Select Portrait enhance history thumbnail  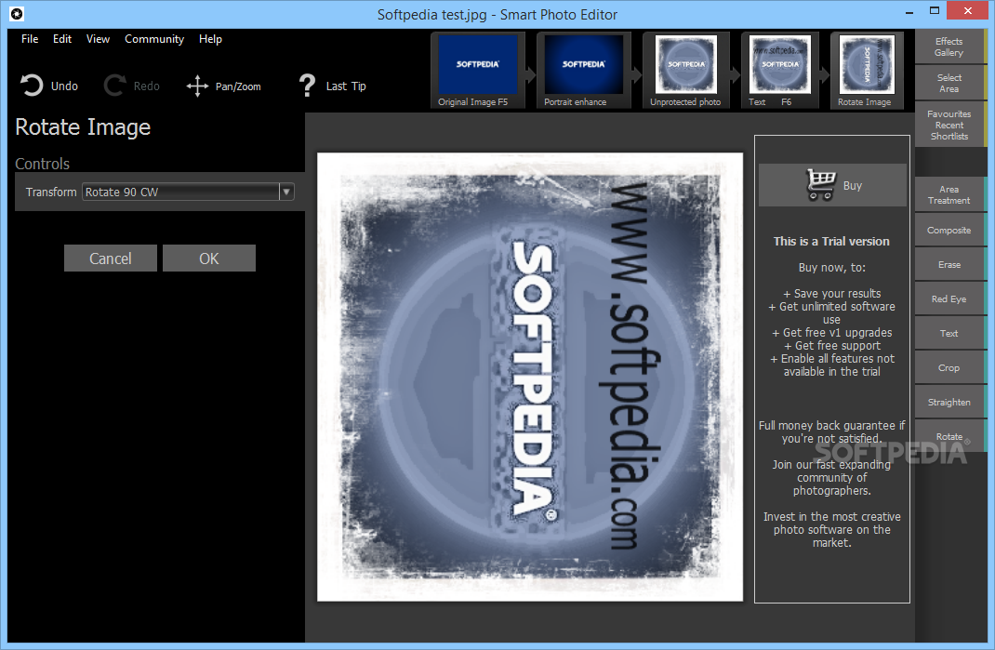(x=583, y=71)
